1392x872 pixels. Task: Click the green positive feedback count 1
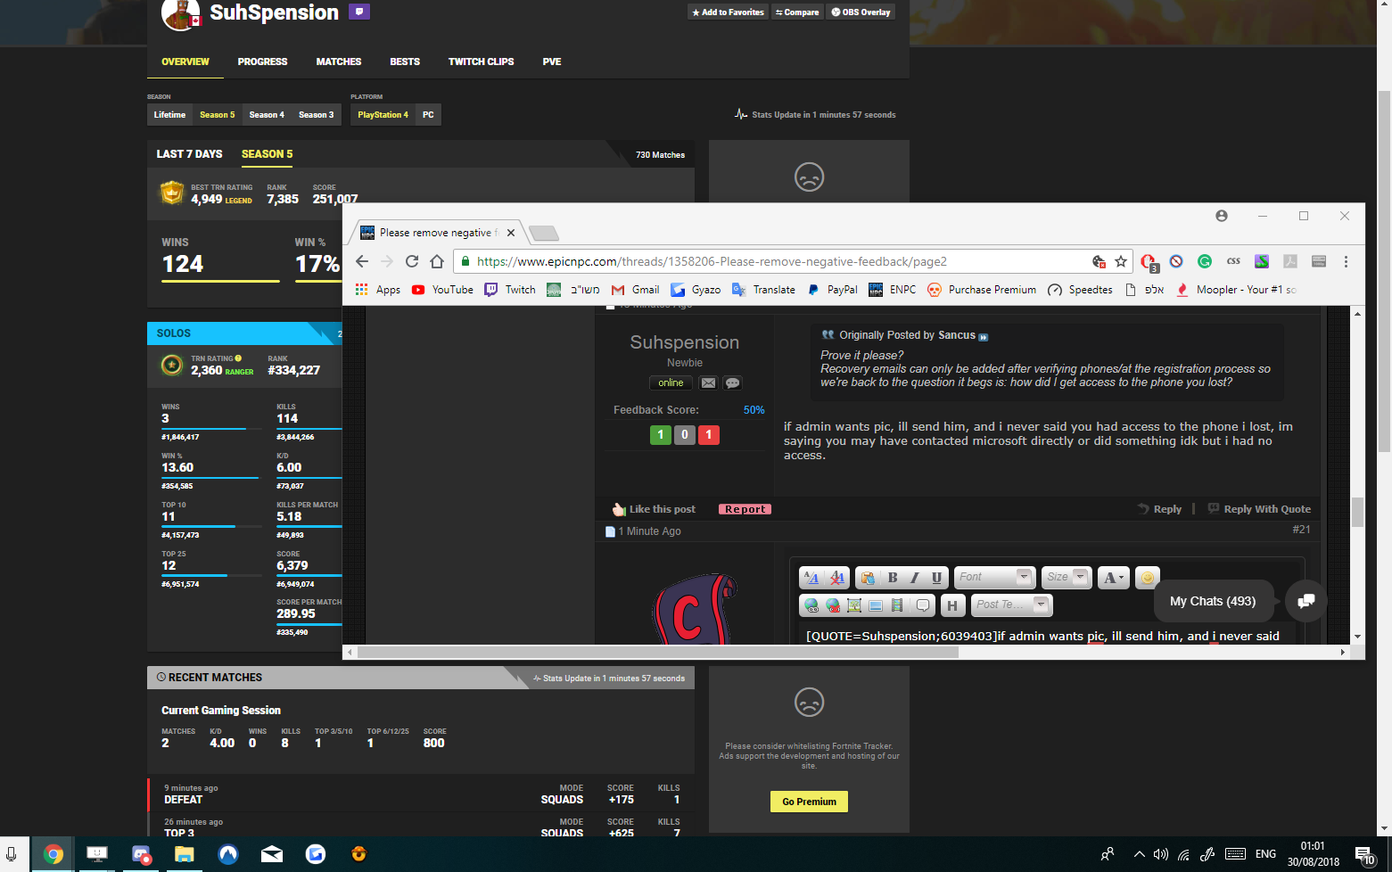[660, 434]
